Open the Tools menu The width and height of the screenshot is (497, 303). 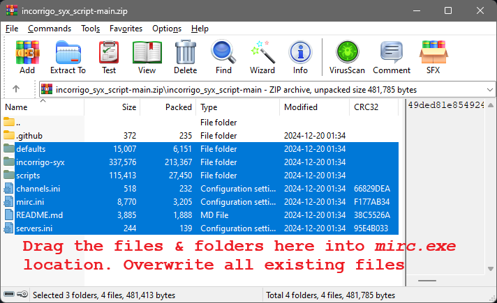coord(90,29)
